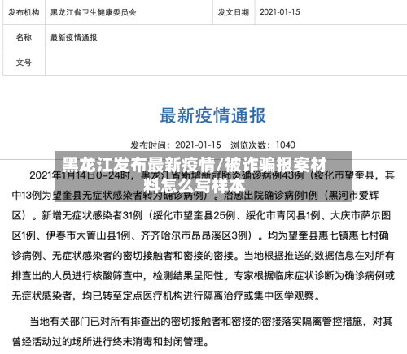Click the 发文日期 label cell

point(234,12)
